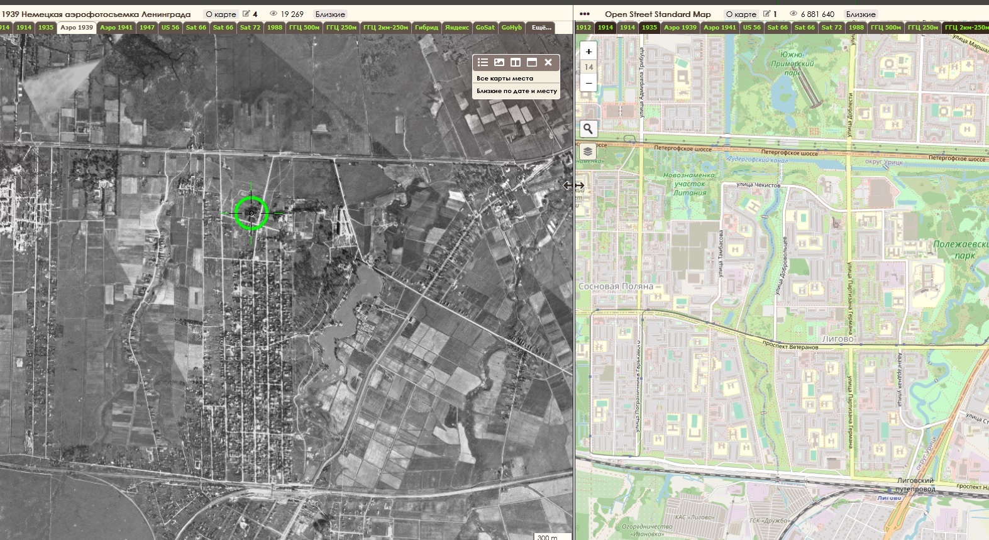This screenshot has height=540, width=989.
Task: Switch left panel to 'Sat 72' tab
Action: coord(250,28)
